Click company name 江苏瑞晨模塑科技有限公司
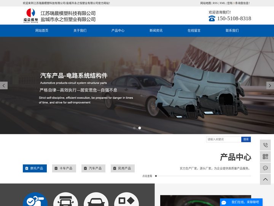The height and width of the screenshot is (206, 274). coord(68,13)
